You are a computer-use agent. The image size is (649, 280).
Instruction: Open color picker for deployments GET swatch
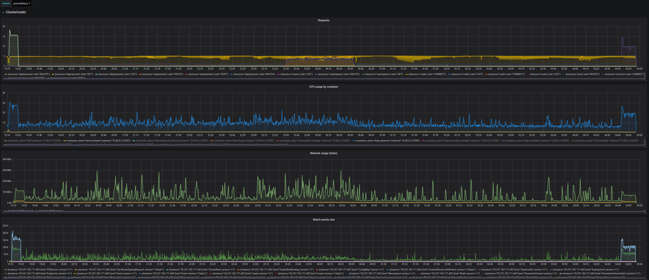click(x=53, y=74)
